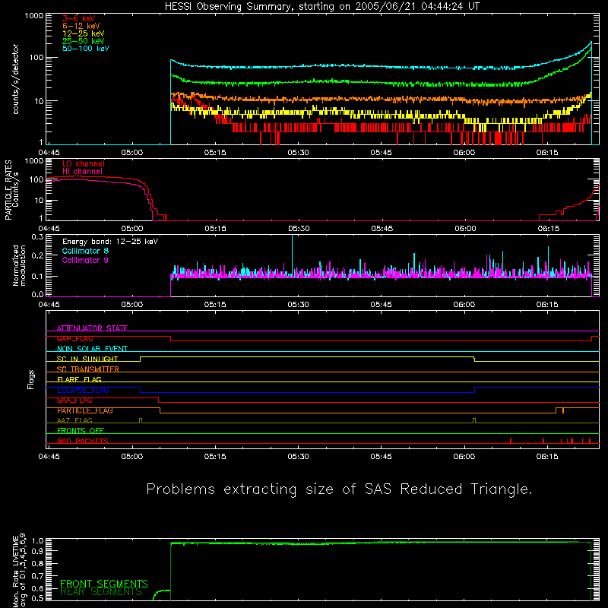Viewport: 608px width, 608px height.
Task: Click the SAA_FLAG label
Action: (74, 401)
